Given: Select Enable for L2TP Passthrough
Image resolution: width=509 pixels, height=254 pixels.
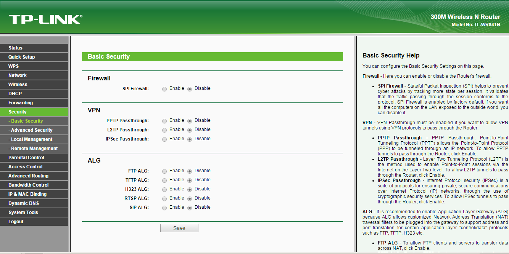Looking at the screenshot, I should [164, 130].
